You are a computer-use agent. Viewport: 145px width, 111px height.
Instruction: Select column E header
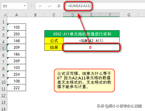[91, 15]
